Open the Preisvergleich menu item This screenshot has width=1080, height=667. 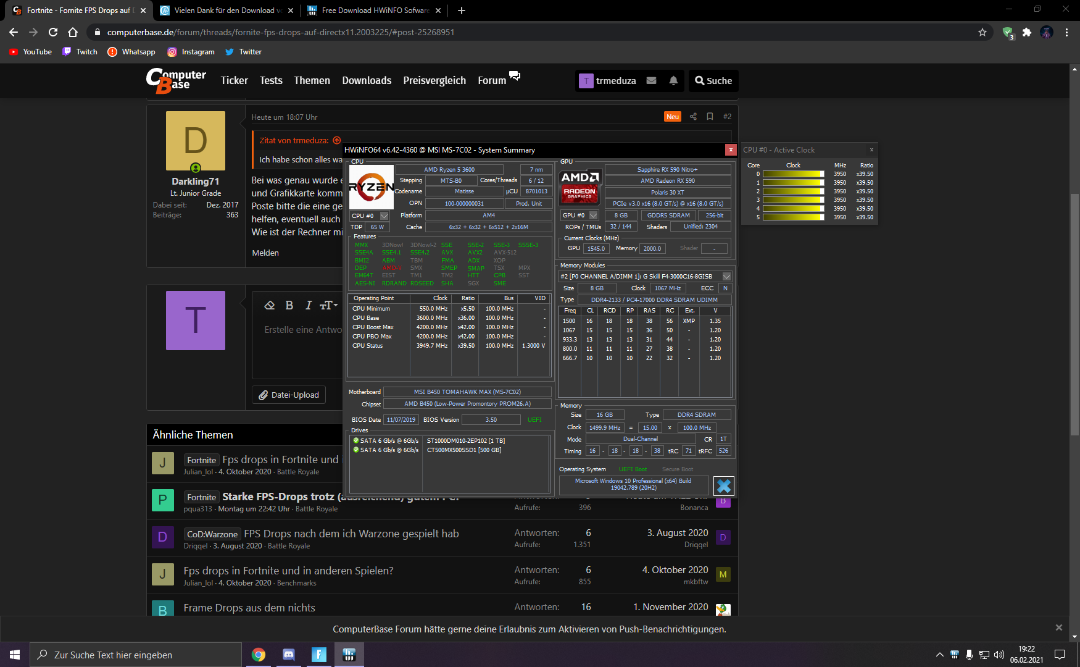[434, 80]
